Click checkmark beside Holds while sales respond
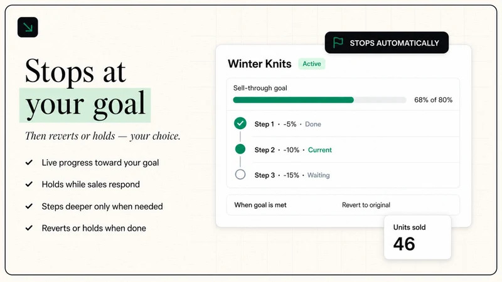 coord(29,184)
